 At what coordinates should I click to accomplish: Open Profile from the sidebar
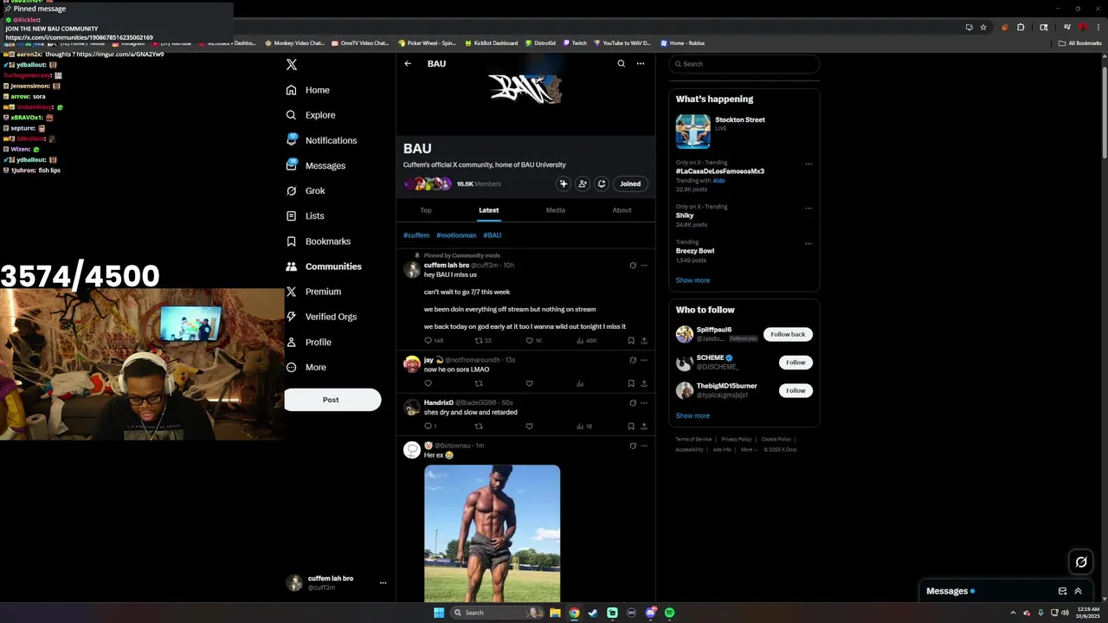click(x=309, y=342)
